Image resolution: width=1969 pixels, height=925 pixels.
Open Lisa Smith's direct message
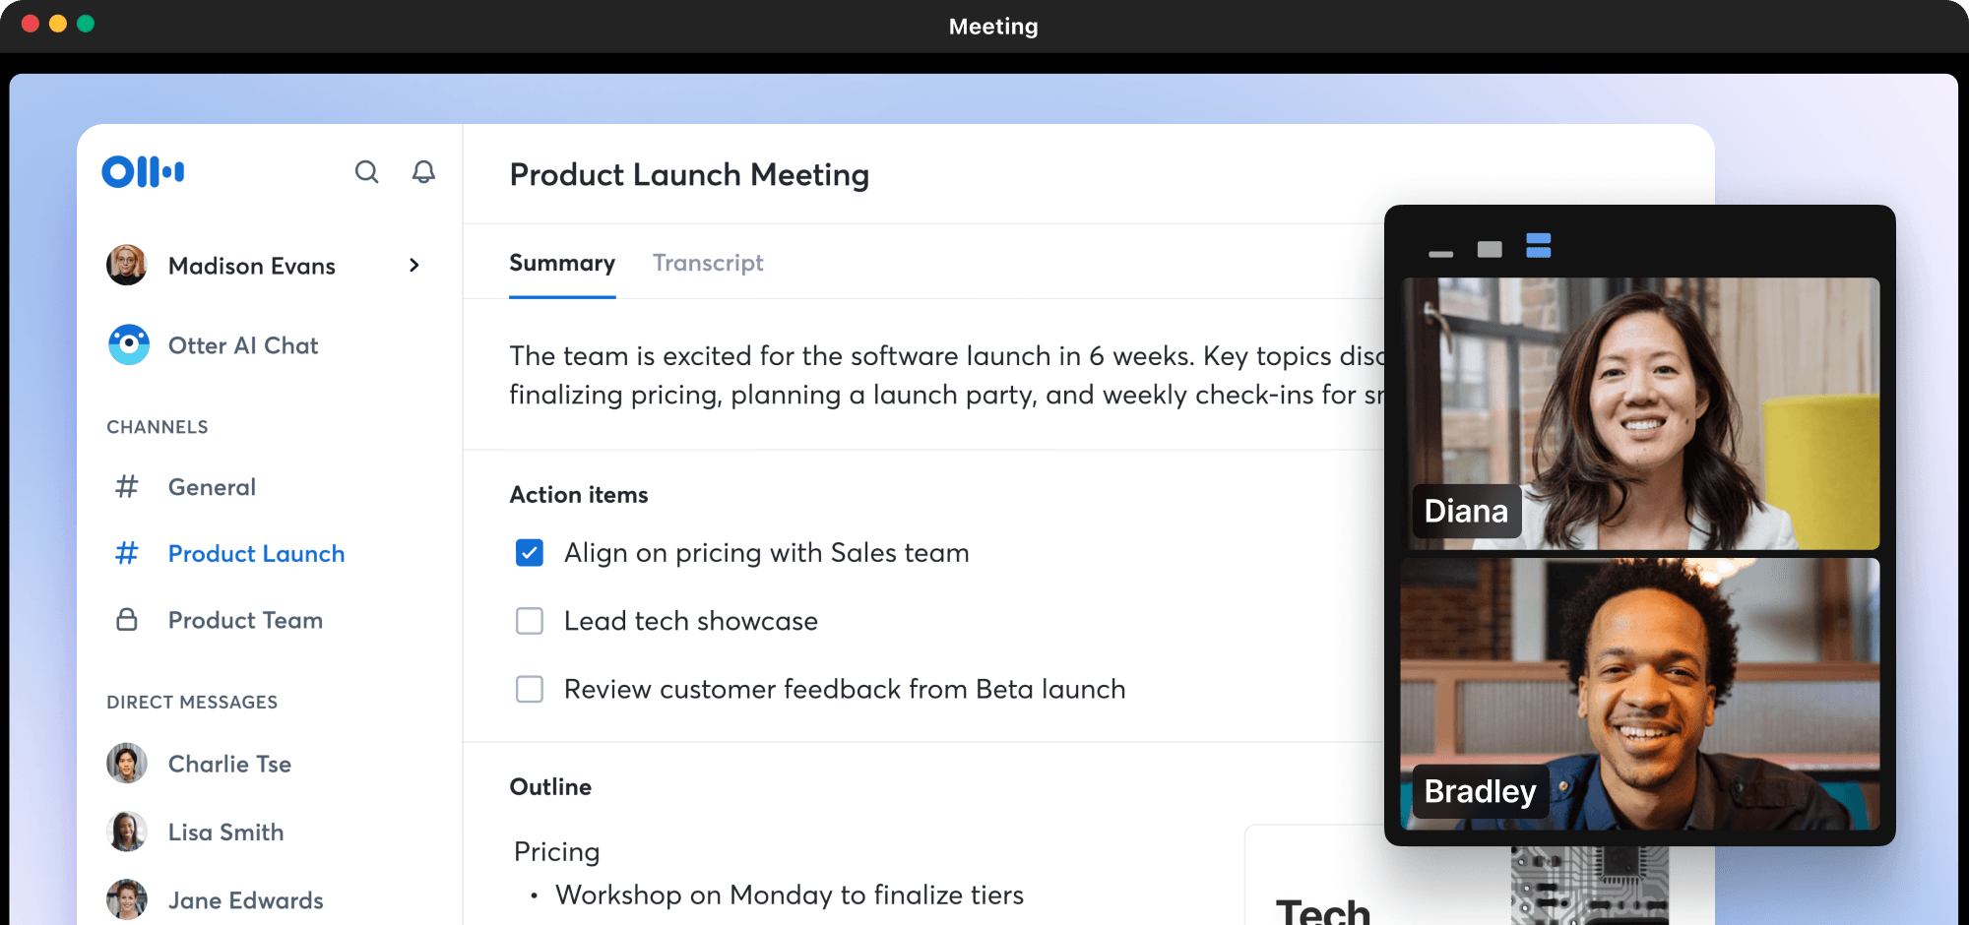(225, 832)
